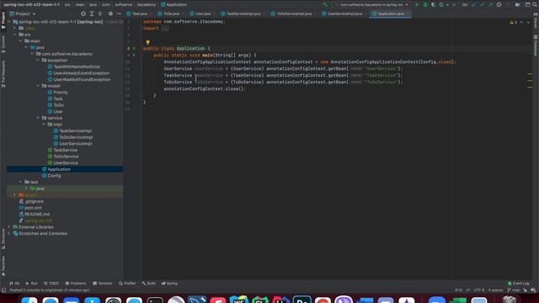Open the TODO tool window
The width and height of the screenshot is (539, 303).
(51, 284)
